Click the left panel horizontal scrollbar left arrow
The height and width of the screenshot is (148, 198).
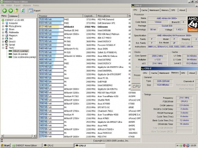pyautogui.click(x=2, y=136)
